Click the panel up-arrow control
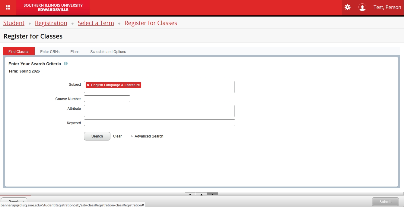This screenshot has height=207, width=404. [x=190, y=194]
